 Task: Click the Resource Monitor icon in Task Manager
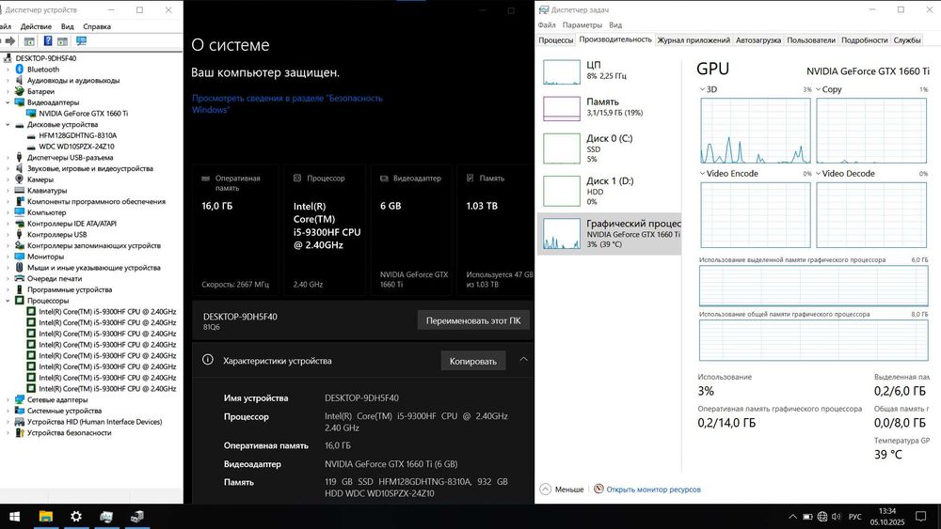point(598,489)
